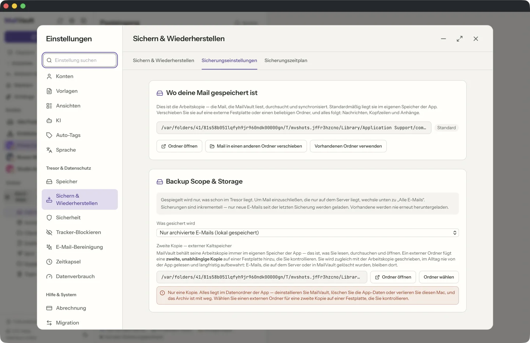Close the settings dialog
This screenshot has height=343, width=530.
coord(476,39)
